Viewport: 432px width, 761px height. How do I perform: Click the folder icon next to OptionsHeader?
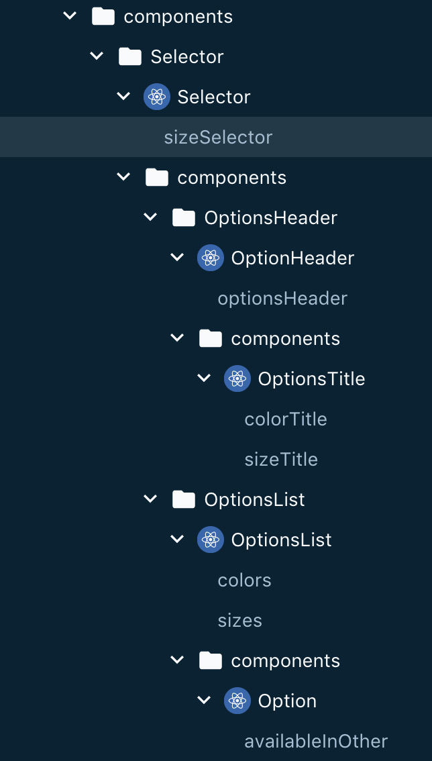[x=184, y=217]
